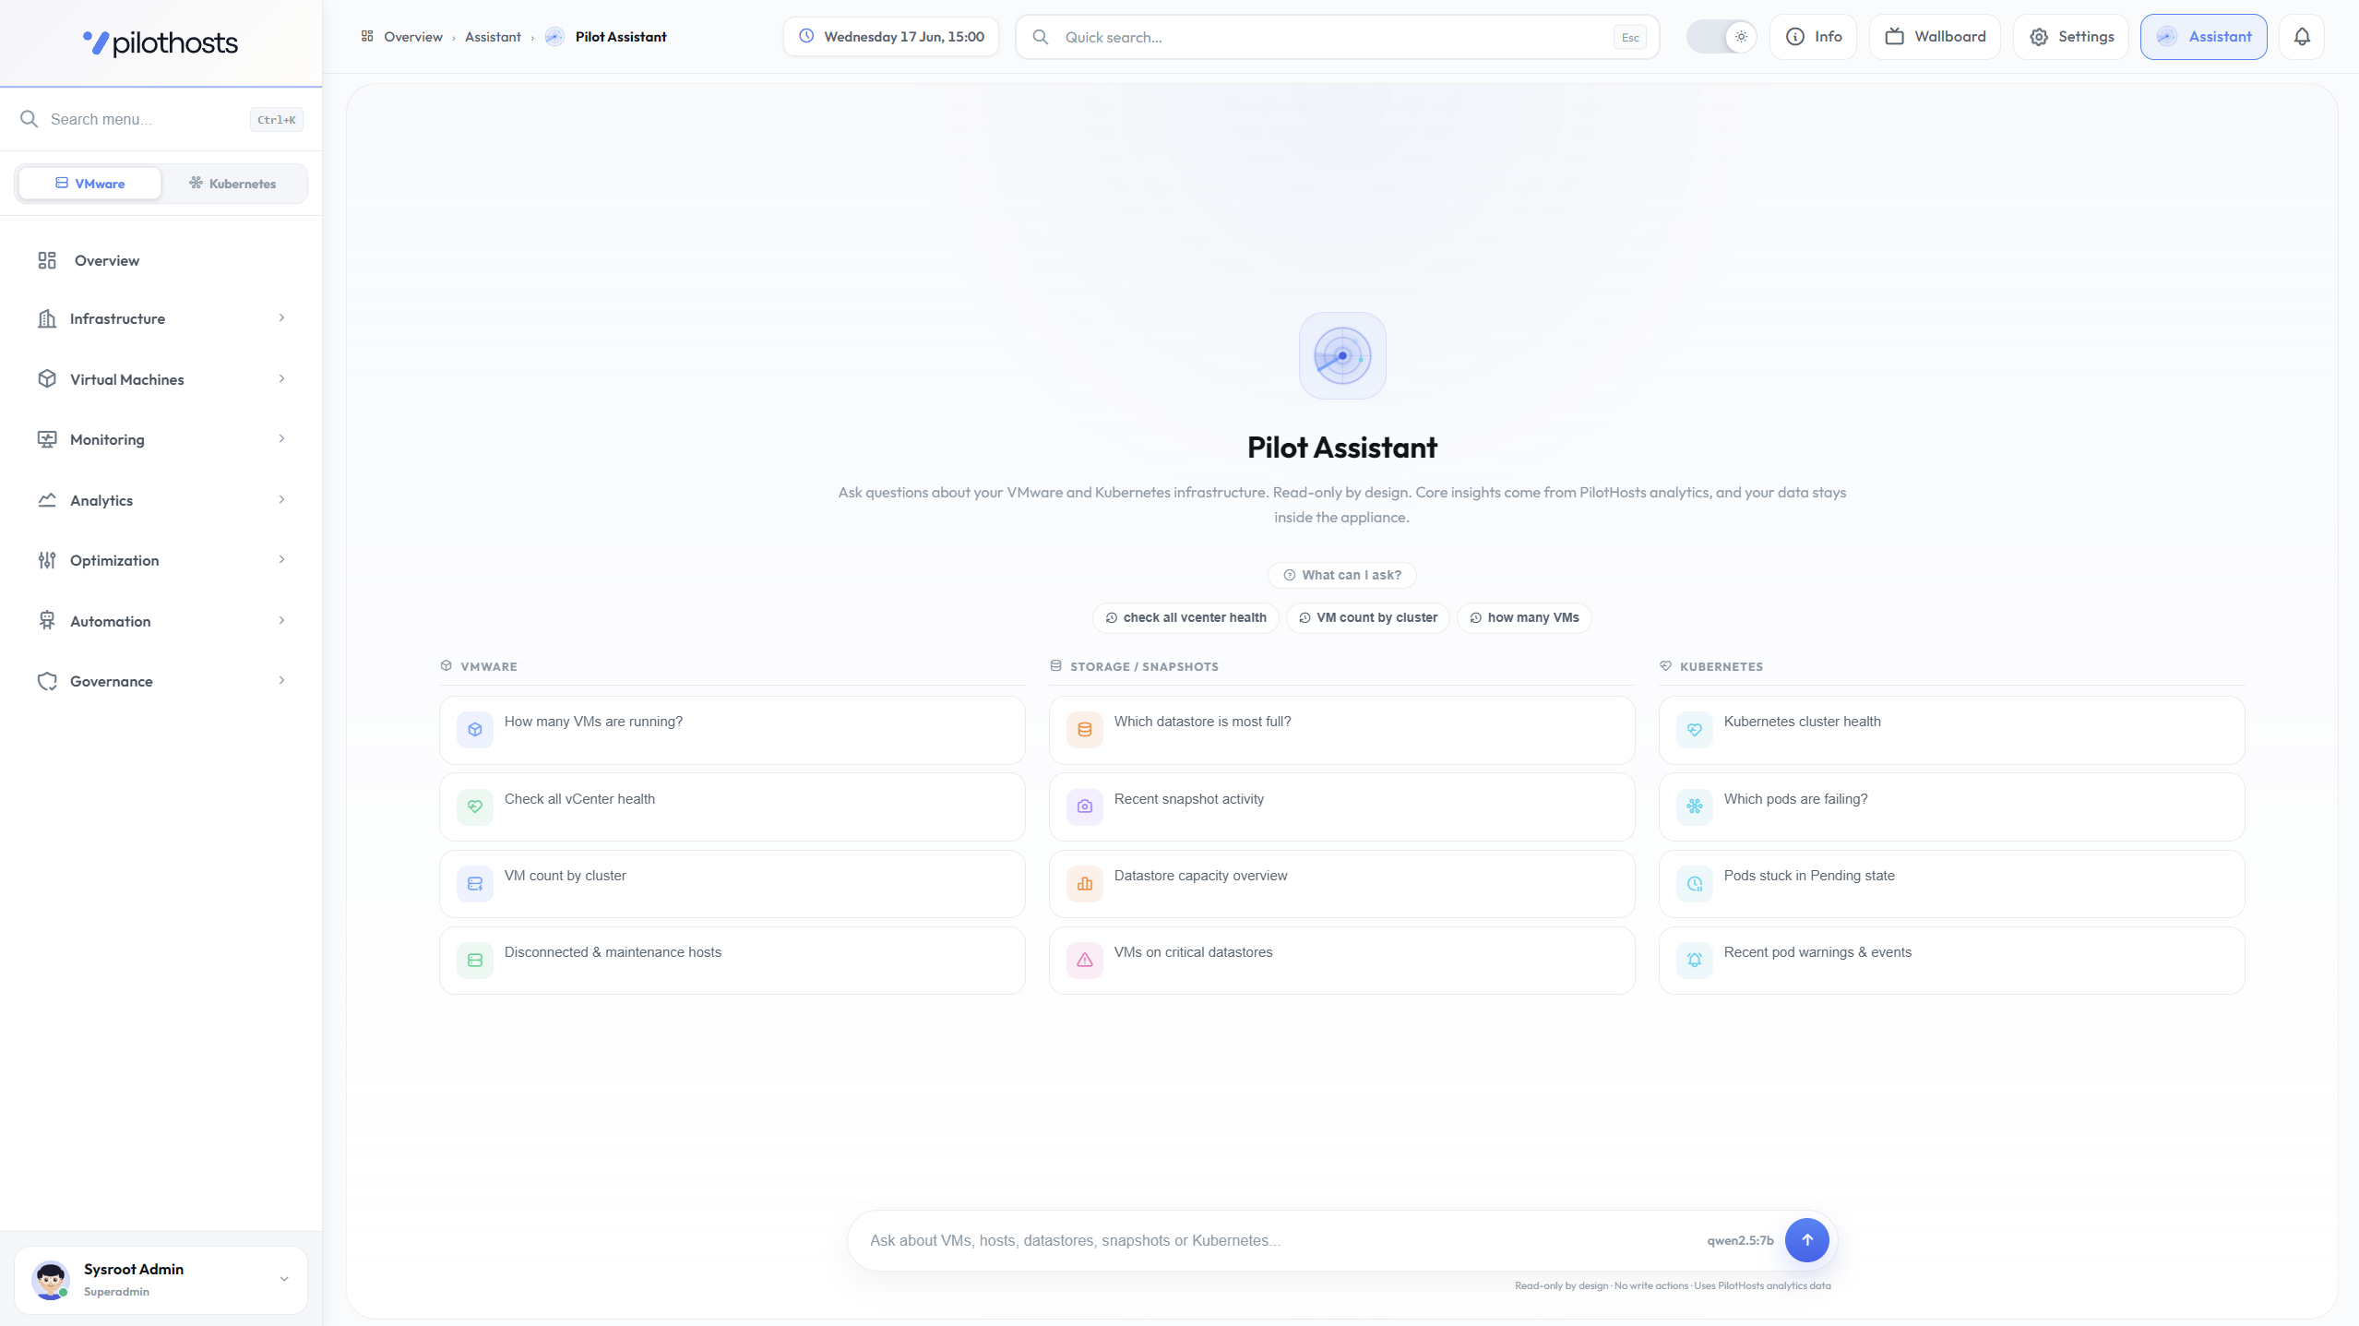Select the 'check all vcenter health' chip
The height and width of the screenshot is (1326, 2359).
tap(1185, 617)
